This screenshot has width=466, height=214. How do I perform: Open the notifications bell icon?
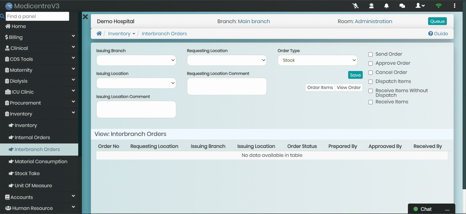[387, 6]
